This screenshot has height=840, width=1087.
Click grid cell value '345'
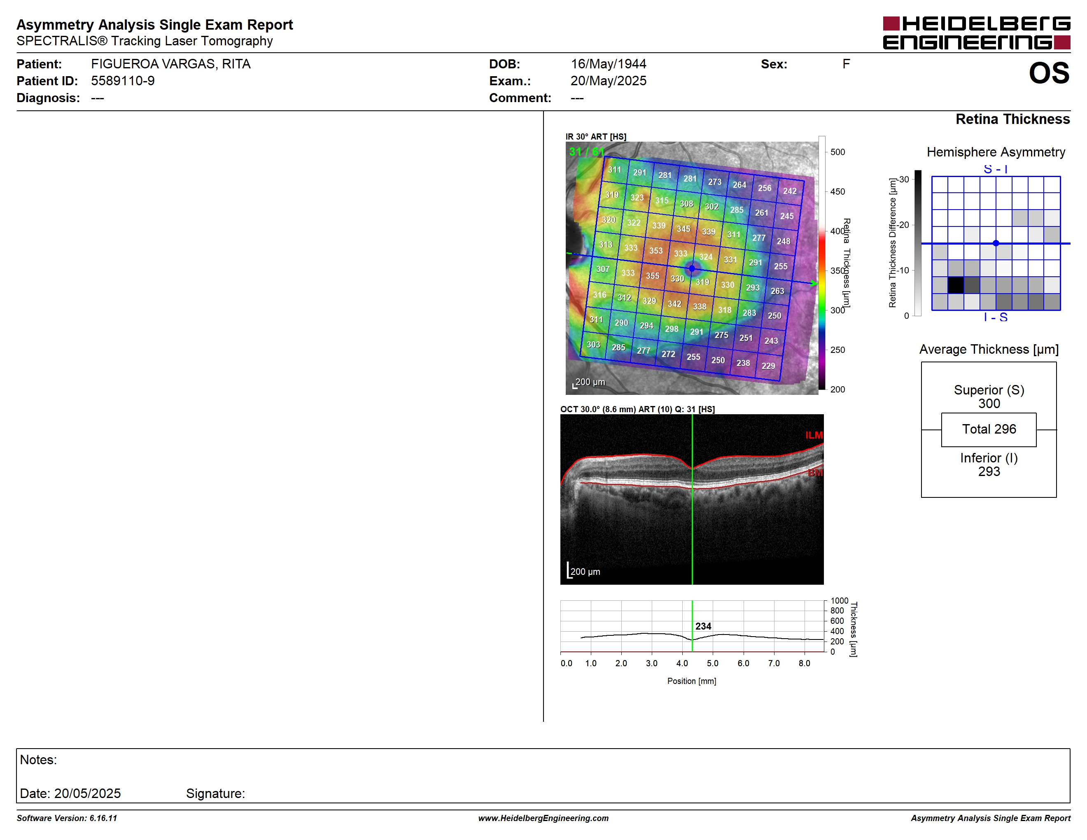[683, 229]
